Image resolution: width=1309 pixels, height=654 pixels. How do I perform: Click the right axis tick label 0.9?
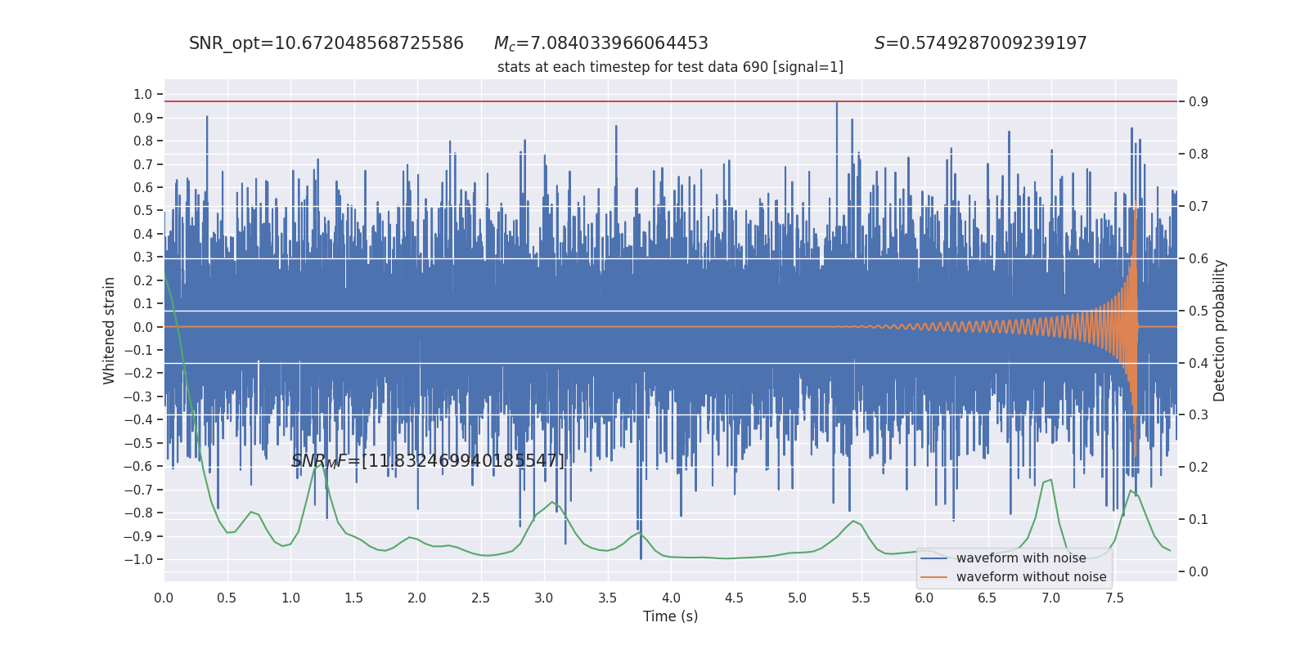point(1199,101)
